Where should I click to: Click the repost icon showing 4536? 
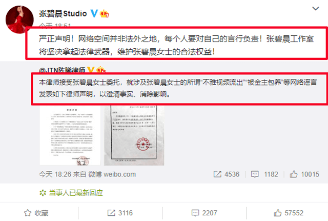tap(217, 174)
